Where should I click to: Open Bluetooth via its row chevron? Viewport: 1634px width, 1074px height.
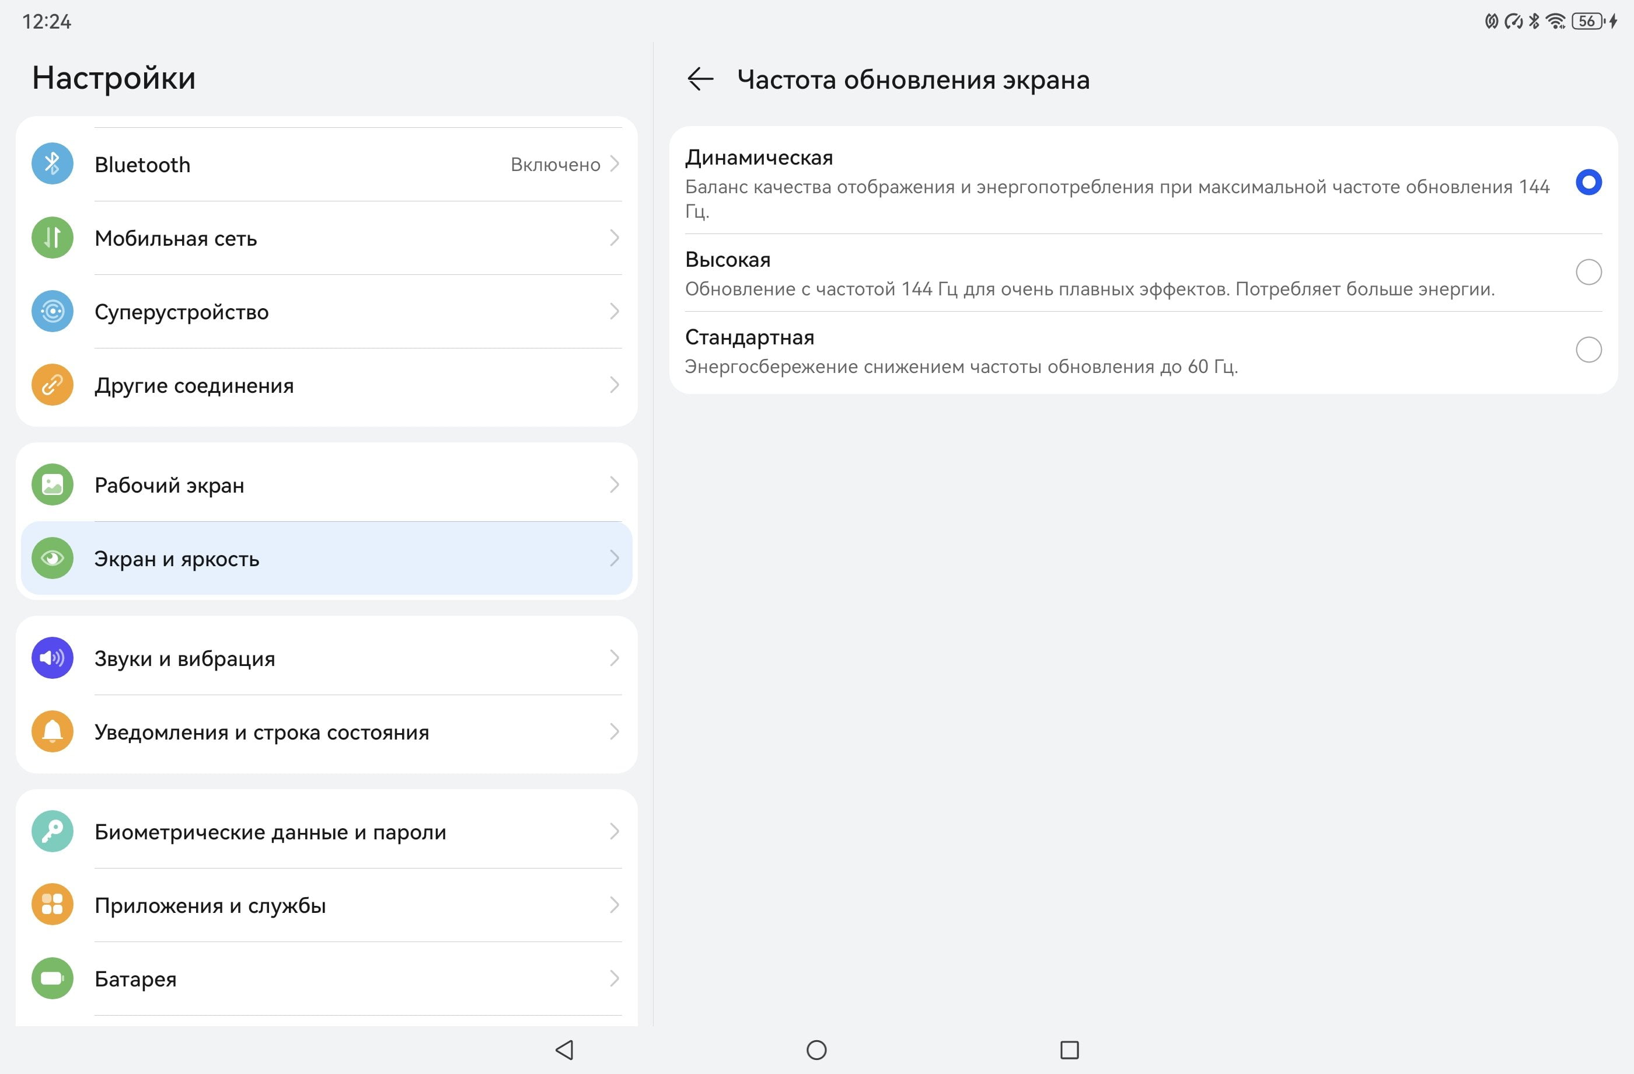tap(615, 164)
